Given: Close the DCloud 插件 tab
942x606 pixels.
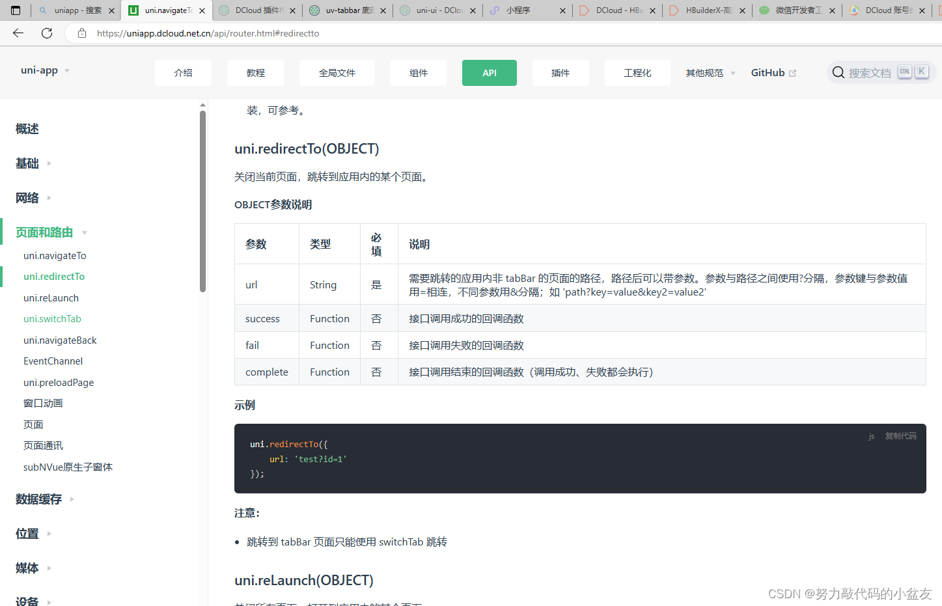Looking at the screenshot, I should click(292, 10).
